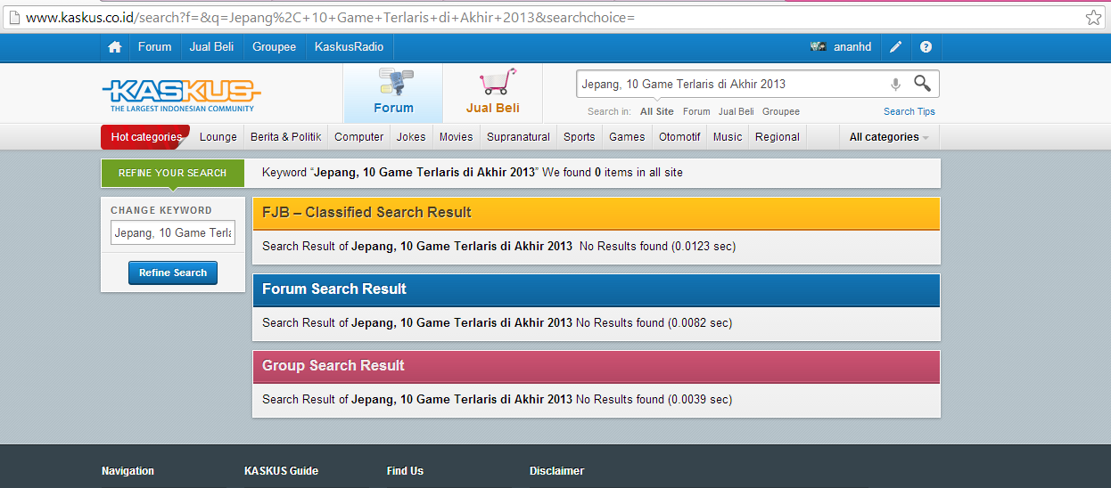Open the Sports category
Screen dimensions: 1111x488
click(x=580, y=137)
